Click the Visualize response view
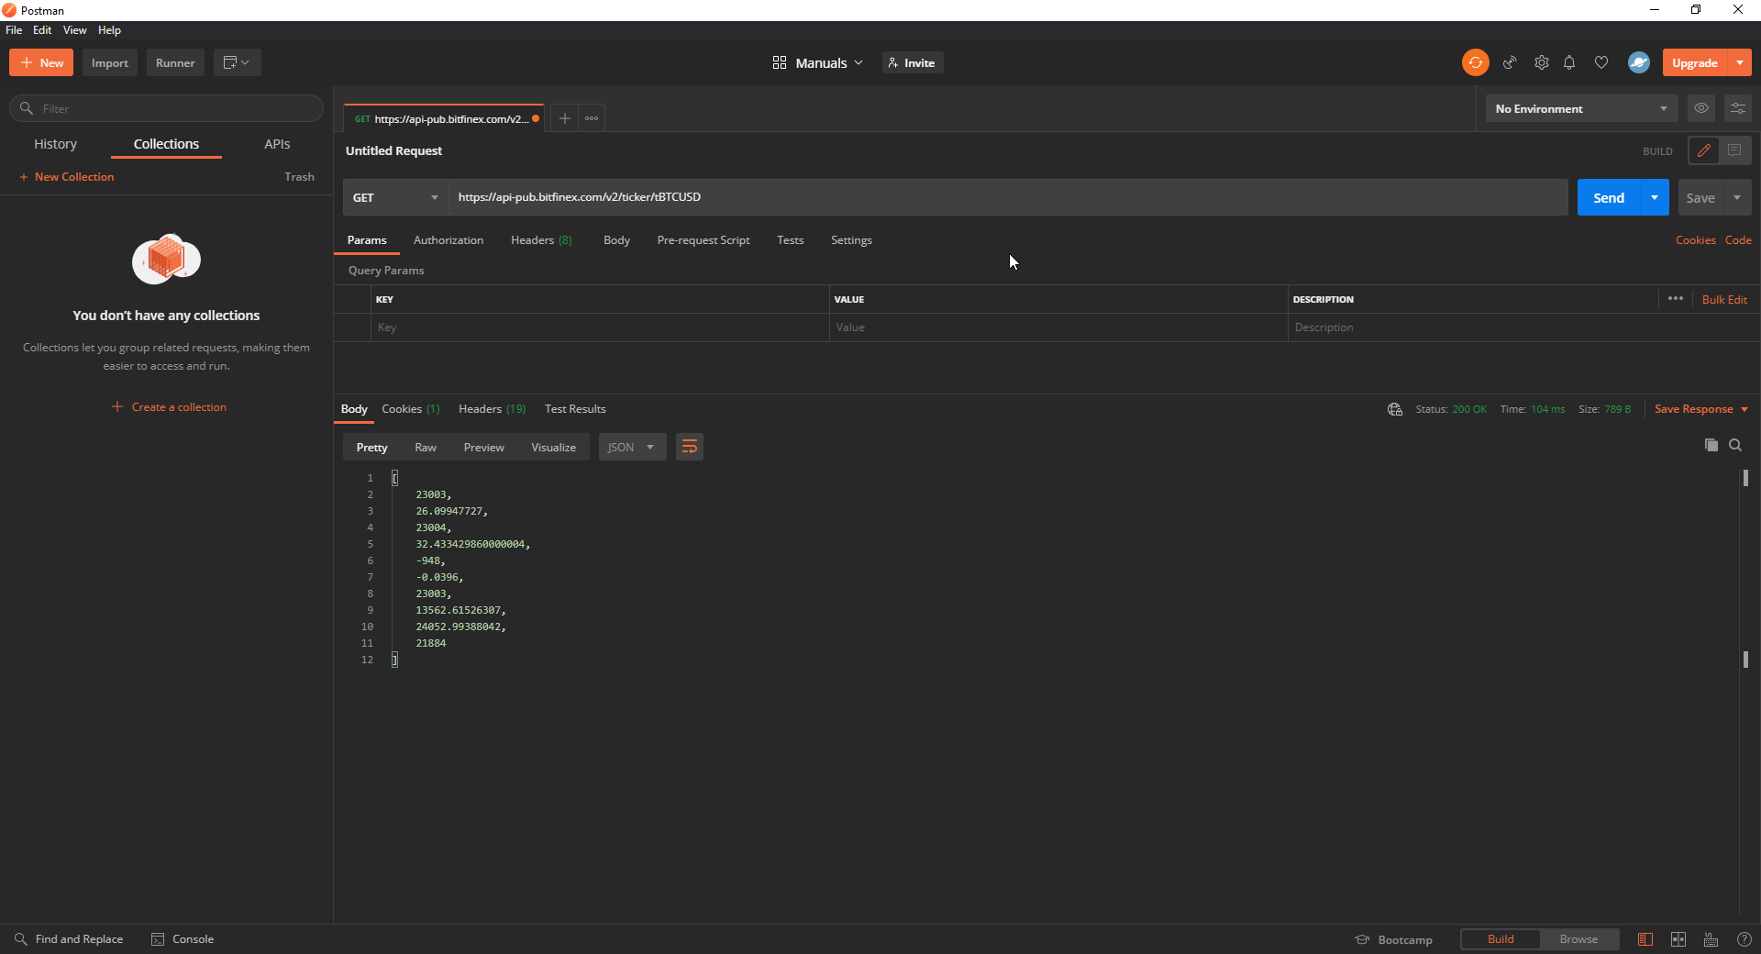The width and height of the screenshot is (1761, 954). (553, 447)
